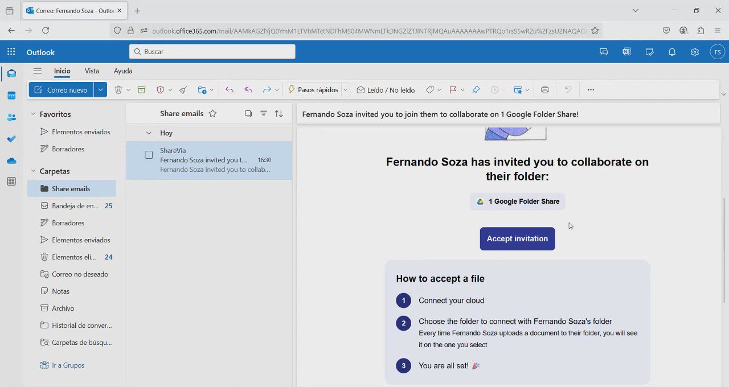The height and width of the screenshot is (387, 729).
Task: Click the Reply all arrow icon
Action: [x=248, y=90]
